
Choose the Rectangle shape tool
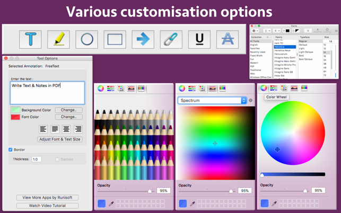115,39
